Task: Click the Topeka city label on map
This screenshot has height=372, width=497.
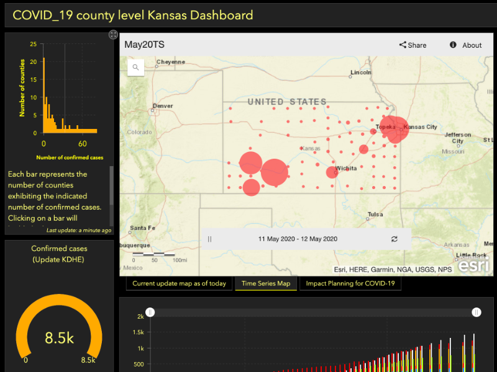Action: click(385, 127)
